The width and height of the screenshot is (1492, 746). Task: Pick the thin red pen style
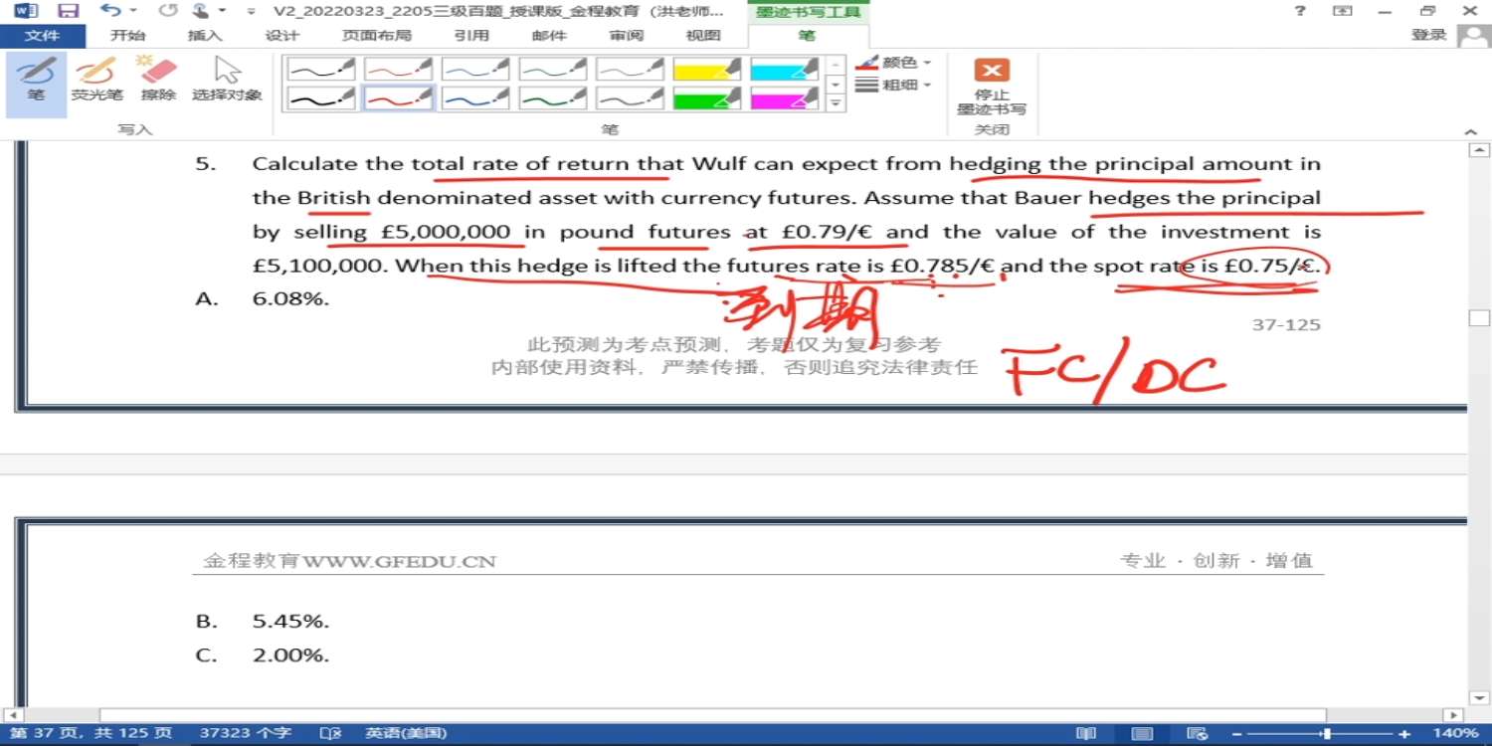tap(398, 69)
